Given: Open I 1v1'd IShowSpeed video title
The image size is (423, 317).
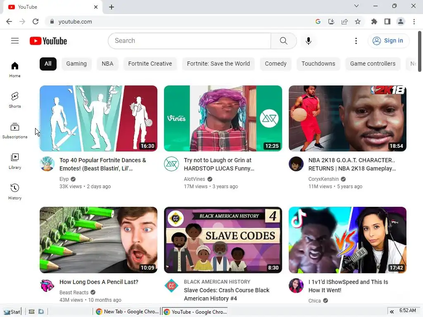Looking at the screenshot, I should [x=348, y=286].
